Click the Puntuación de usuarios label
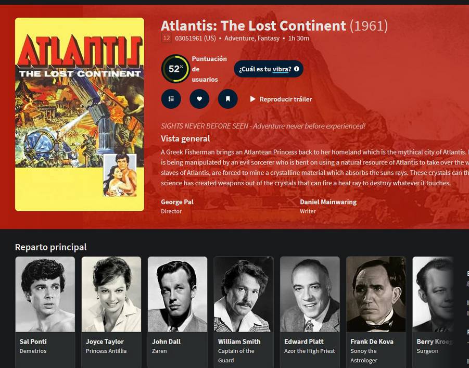This screenshot has height=368, width=469. [x=209, y=69]
